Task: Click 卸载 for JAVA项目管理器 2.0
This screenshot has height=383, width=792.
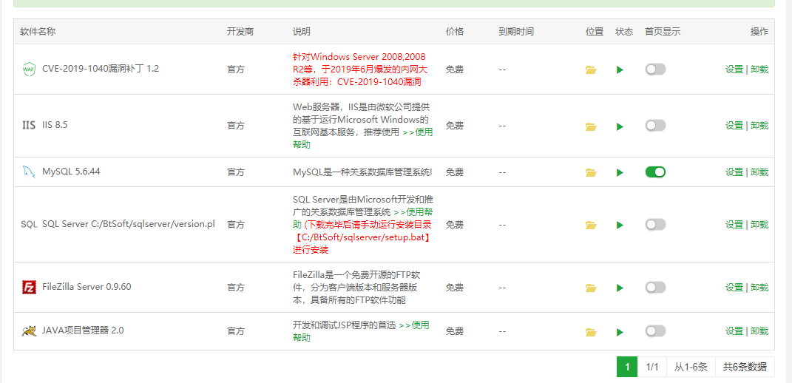Action: [x=759, y=331]
